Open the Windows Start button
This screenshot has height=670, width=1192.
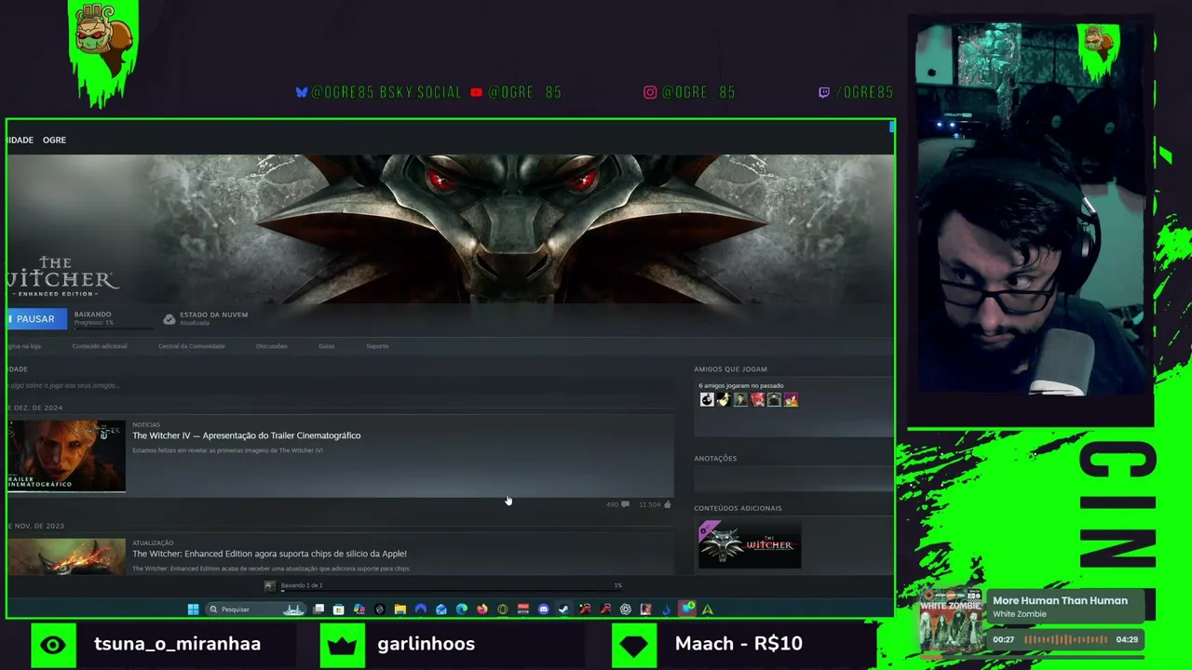(193, 610)
